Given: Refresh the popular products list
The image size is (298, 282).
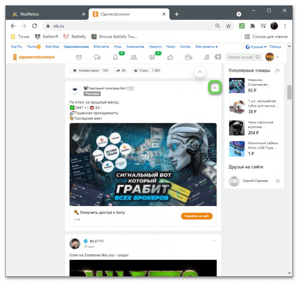Looking at the screenshot, I should 278,71.
